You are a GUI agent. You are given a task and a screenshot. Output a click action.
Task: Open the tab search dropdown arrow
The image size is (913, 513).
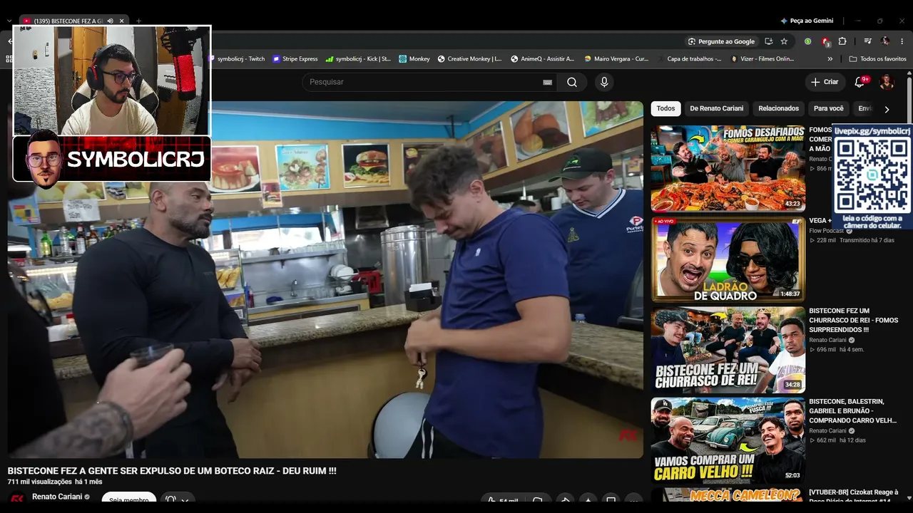point(9,21)
